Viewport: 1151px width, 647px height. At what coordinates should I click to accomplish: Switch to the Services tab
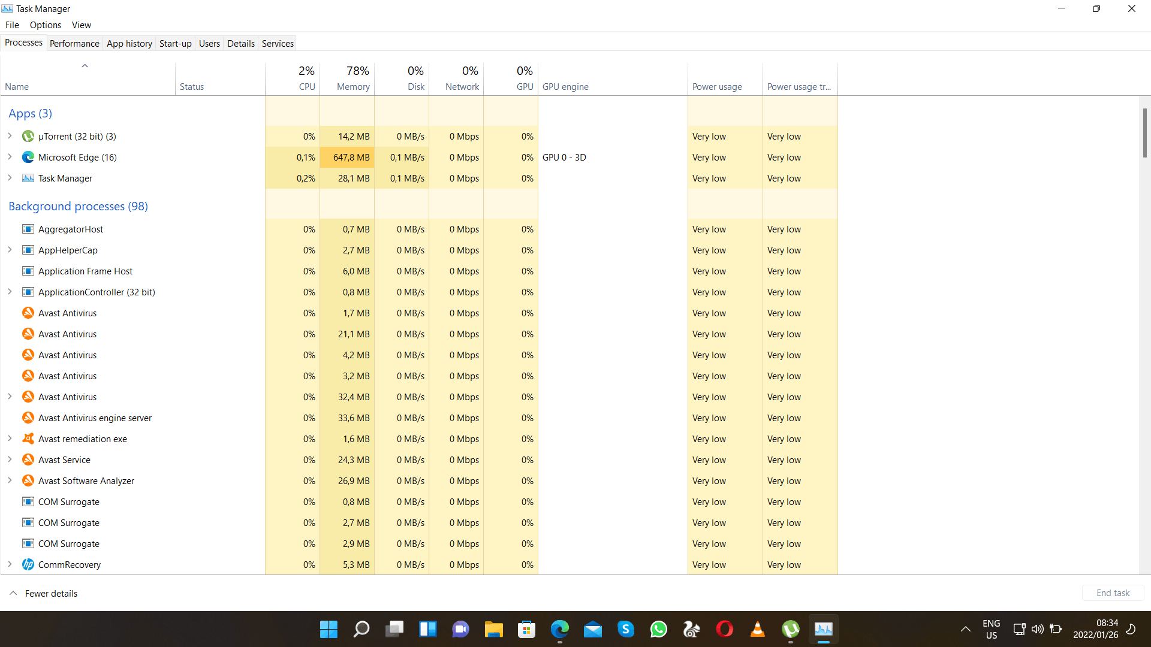coord(278,44)
